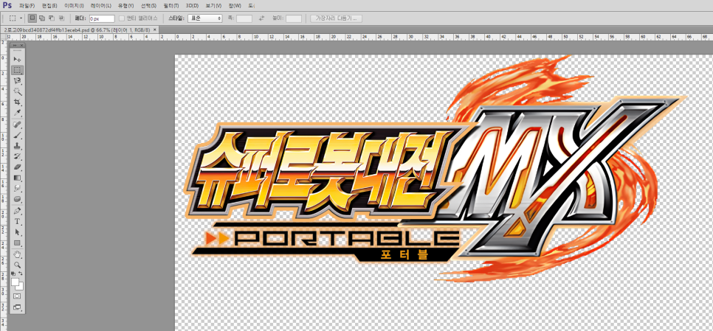Click the Photoshop Ps logo icon

pos(7,5)
